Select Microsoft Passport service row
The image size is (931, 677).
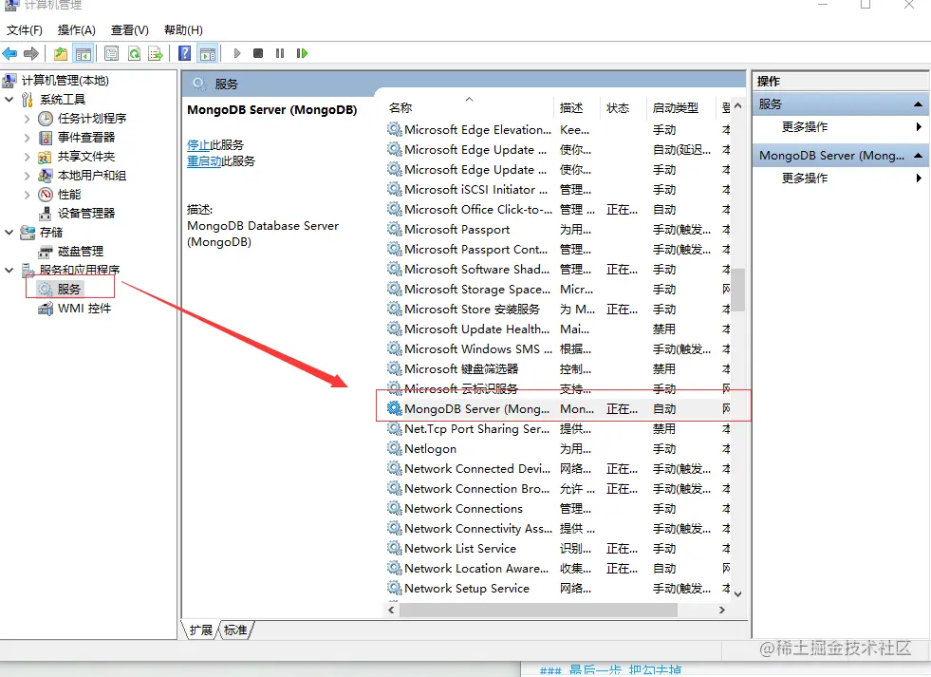pos(558,229)
